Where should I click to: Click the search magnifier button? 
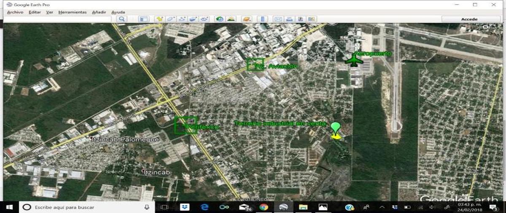pos(121,19)
